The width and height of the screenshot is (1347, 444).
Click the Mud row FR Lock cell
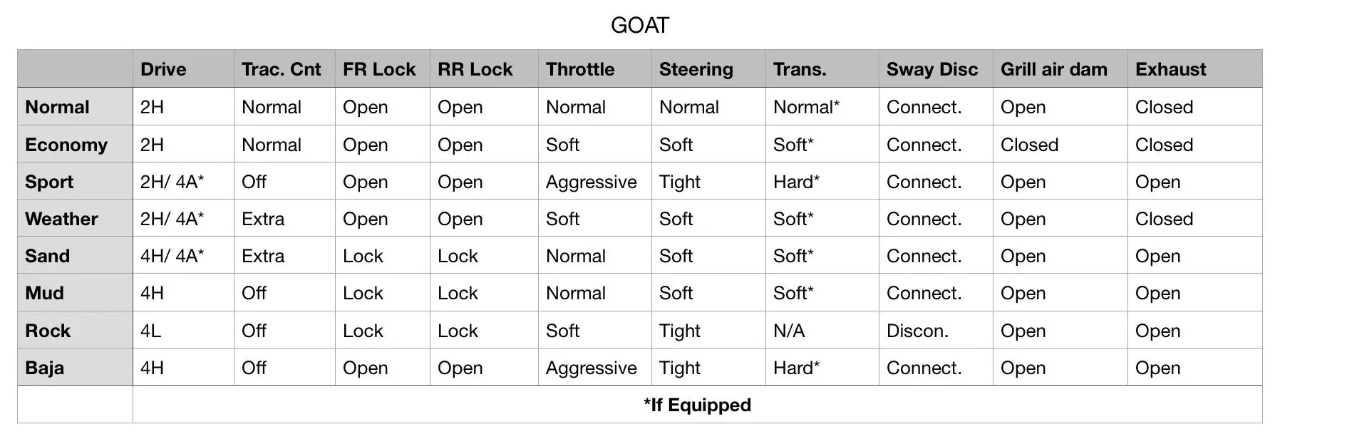[x=383, y=293]
